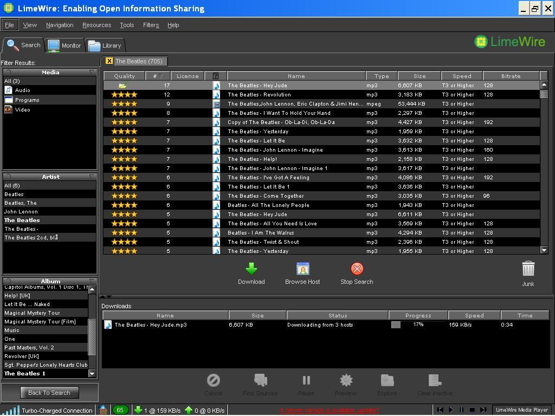Image resolution: width=555 pixels, height=416 pixels.
Task: Click the LimeWire logo
Action: [x=509, y=42]
